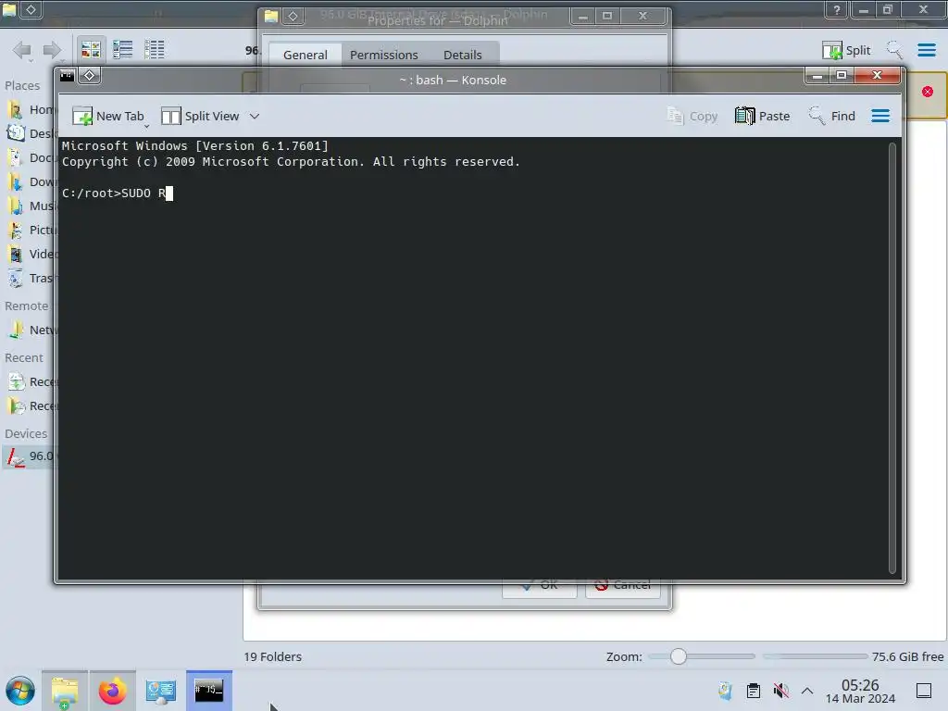Toggle the Dolphin keep-above pin button
948x711 pixels.
click(x=31, y=9)
